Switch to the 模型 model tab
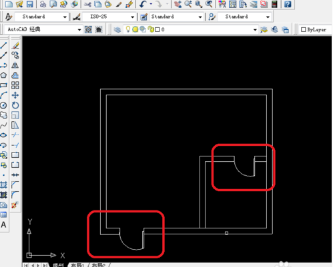The width and height of the screenshot is (333, 267). pos(58,265)
